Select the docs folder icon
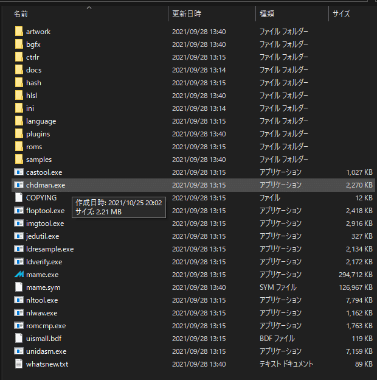The height and width of the screenshot is (380, 377). (19, 70)
